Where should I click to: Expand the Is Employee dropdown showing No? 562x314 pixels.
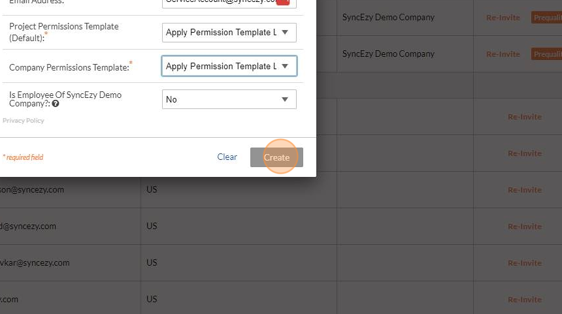click(229, 99)
